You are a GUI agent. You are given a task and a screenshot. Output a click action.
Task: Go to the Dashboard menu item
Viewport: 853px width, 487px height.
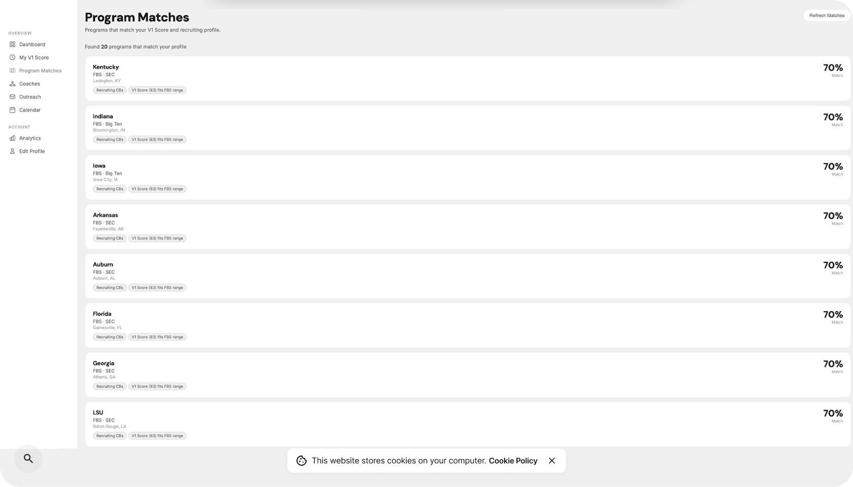click(32, 45)
